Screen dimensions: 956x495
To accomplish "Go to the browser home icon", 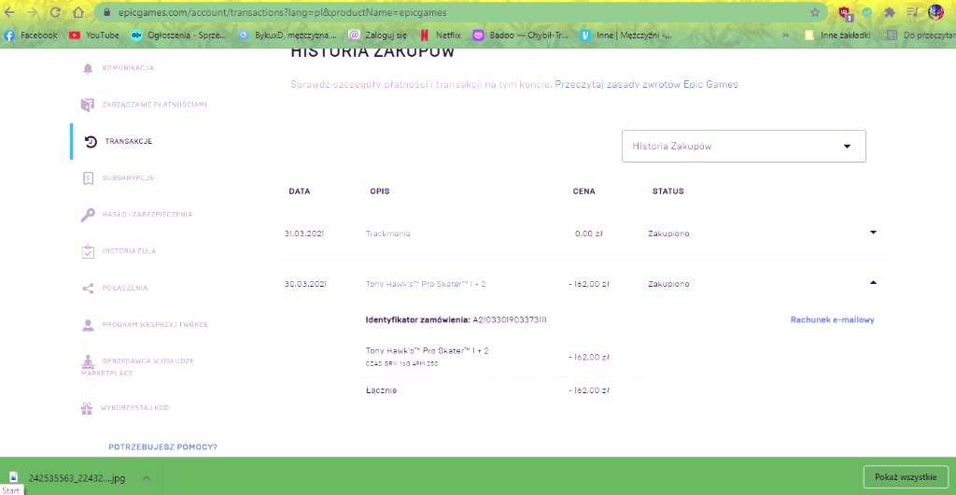I will [78, 11].
